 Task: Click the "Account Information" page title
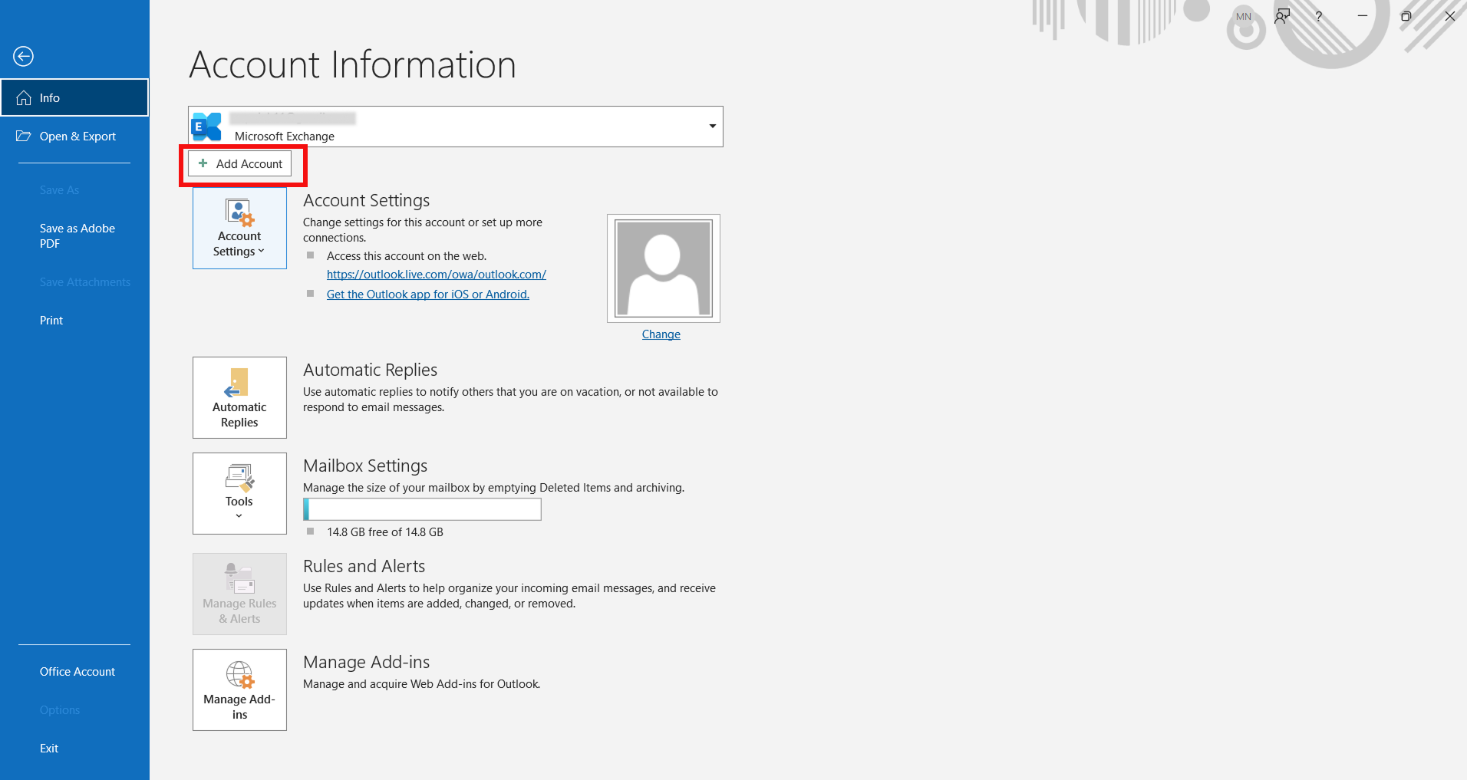[x=353, y=64]
